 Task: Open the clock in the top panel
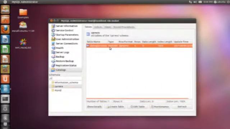coord(208,2)
